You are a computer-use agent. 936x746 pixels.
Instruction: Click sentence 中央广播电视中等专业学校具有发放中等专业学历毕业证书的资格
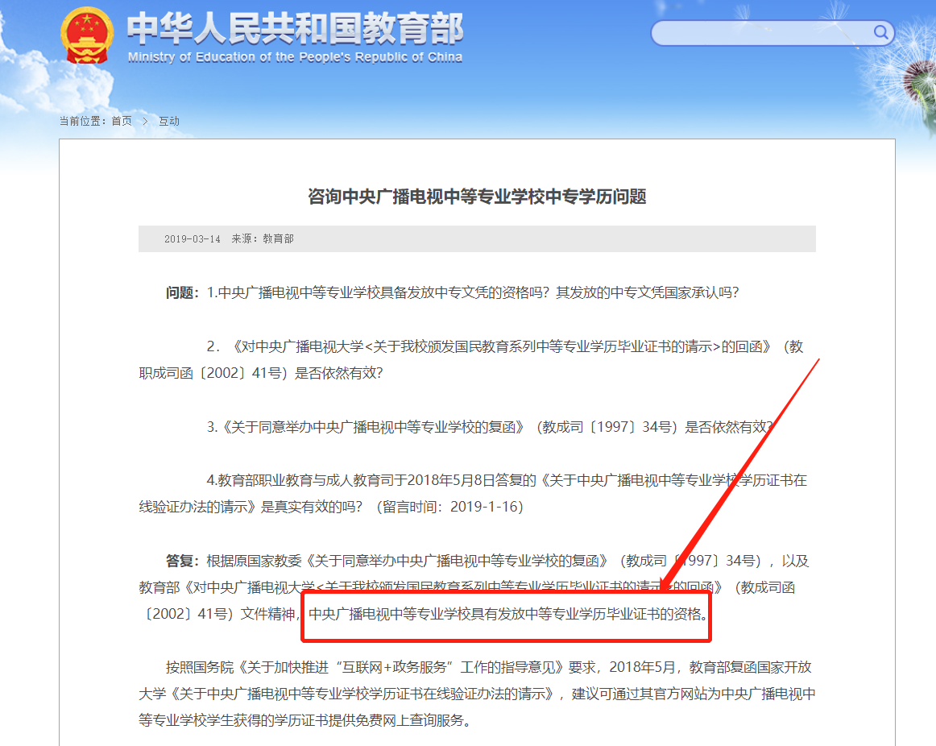click(x=508, y=614)
